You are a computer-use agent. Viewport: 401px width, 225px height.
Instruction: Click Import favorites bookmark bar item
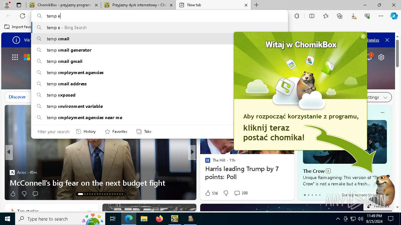(x=18, y=27)
